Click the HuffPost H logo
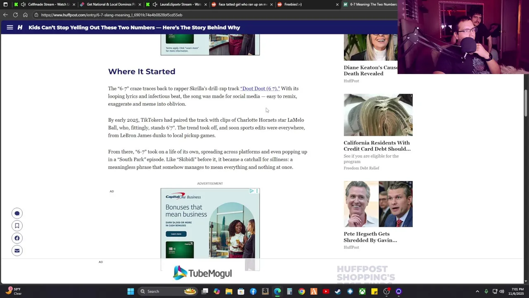Image resolution: width=529 pixels, height=298 pixels. coord(20,27)
